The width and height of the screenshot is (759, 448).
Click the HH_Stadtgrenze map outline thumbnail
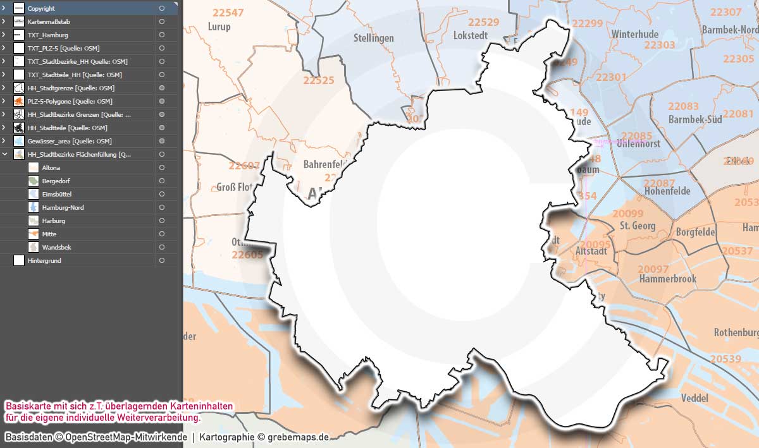pos(19,88)
